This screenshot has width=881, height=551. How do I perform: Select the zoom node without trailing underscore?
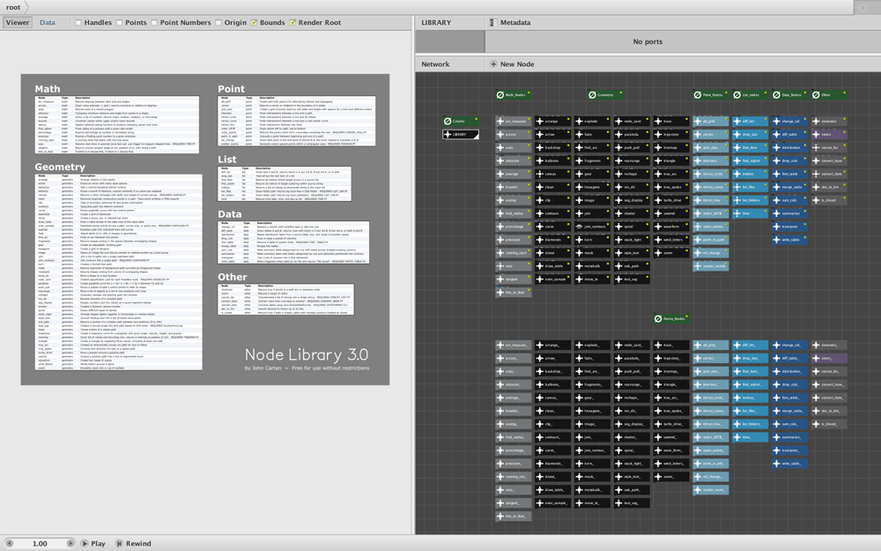[670, 253]
